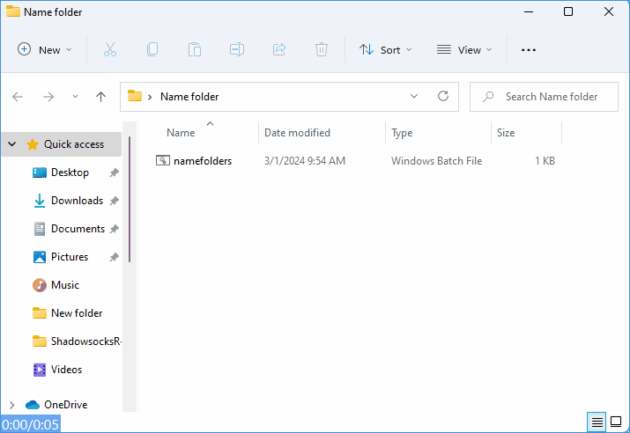Switch to details view layout
The height and width of the screenshot is (433, 630).
click(x=597, y=422)
